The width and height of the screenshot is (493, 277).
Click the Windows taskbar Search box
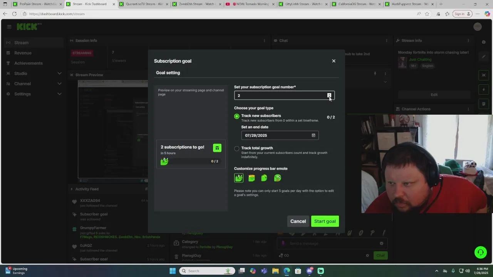pyautogui.click(x=207, y=271)
